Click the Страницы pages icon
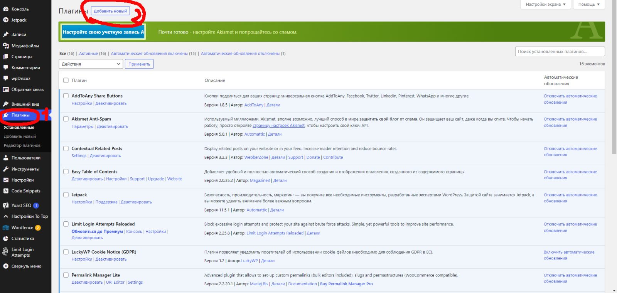 pos(6,57)
